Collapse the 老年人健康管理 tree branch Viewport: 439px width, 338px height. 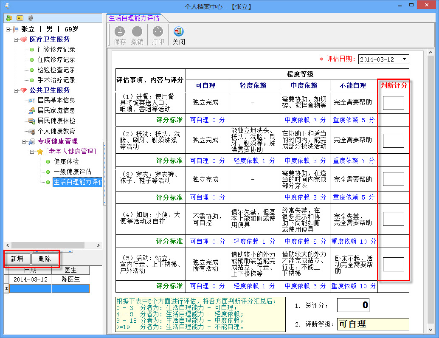click(x=32, y=152)
